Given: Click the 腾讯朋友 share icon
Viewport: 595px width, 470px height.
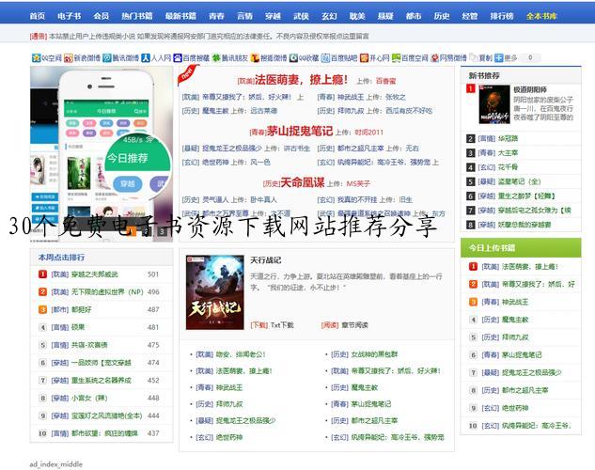Looking at the screenshot, I should [216, 58].
